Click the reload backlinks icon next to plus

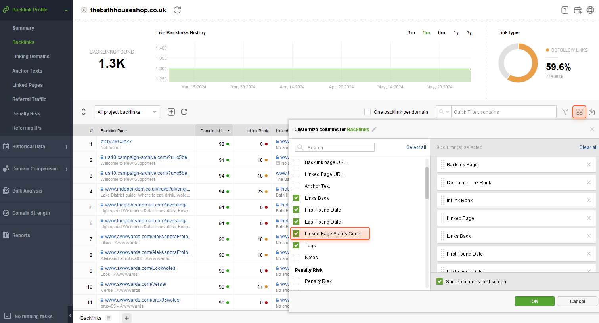(x=184, y=112)
